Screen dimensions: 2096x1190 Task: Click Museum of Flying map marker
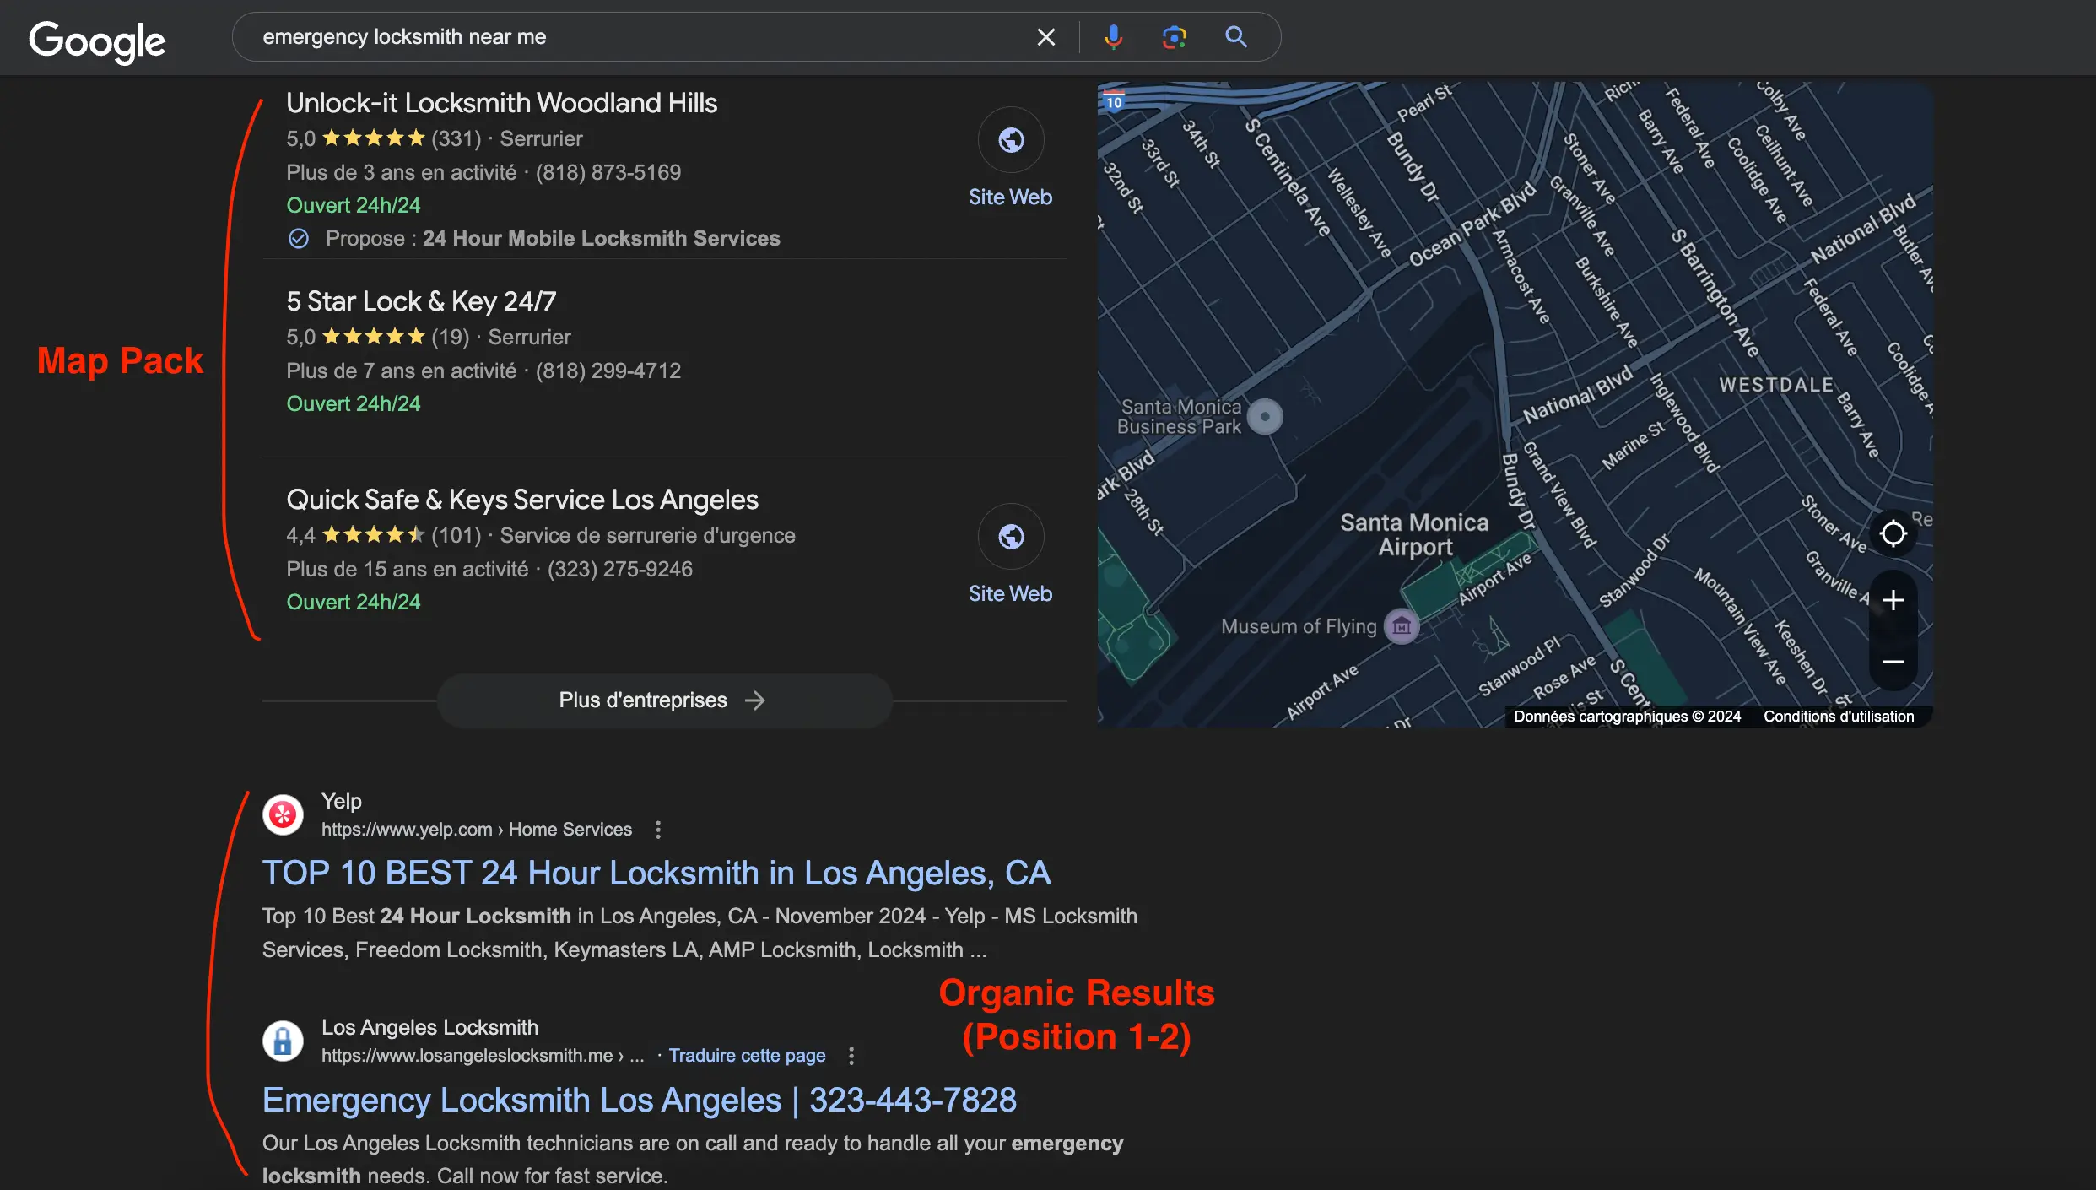click(1402, 626)
